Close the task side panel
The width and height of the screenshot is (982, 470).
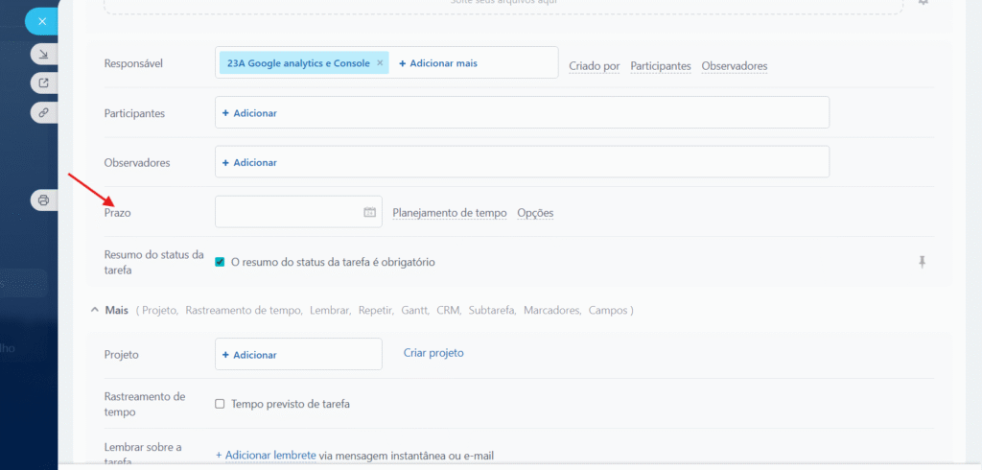(42, 21)
